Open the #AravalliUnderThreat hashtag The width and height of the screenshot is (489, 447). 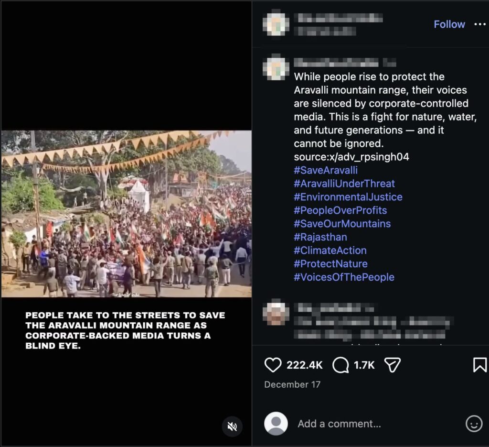click(344, 184)
